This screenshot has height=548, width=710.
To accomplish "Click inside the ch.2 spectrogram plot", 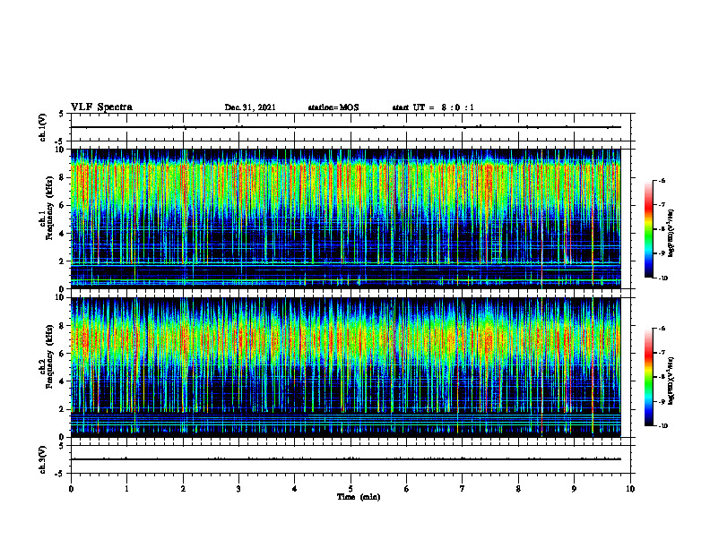I will [x=345, y=367].
